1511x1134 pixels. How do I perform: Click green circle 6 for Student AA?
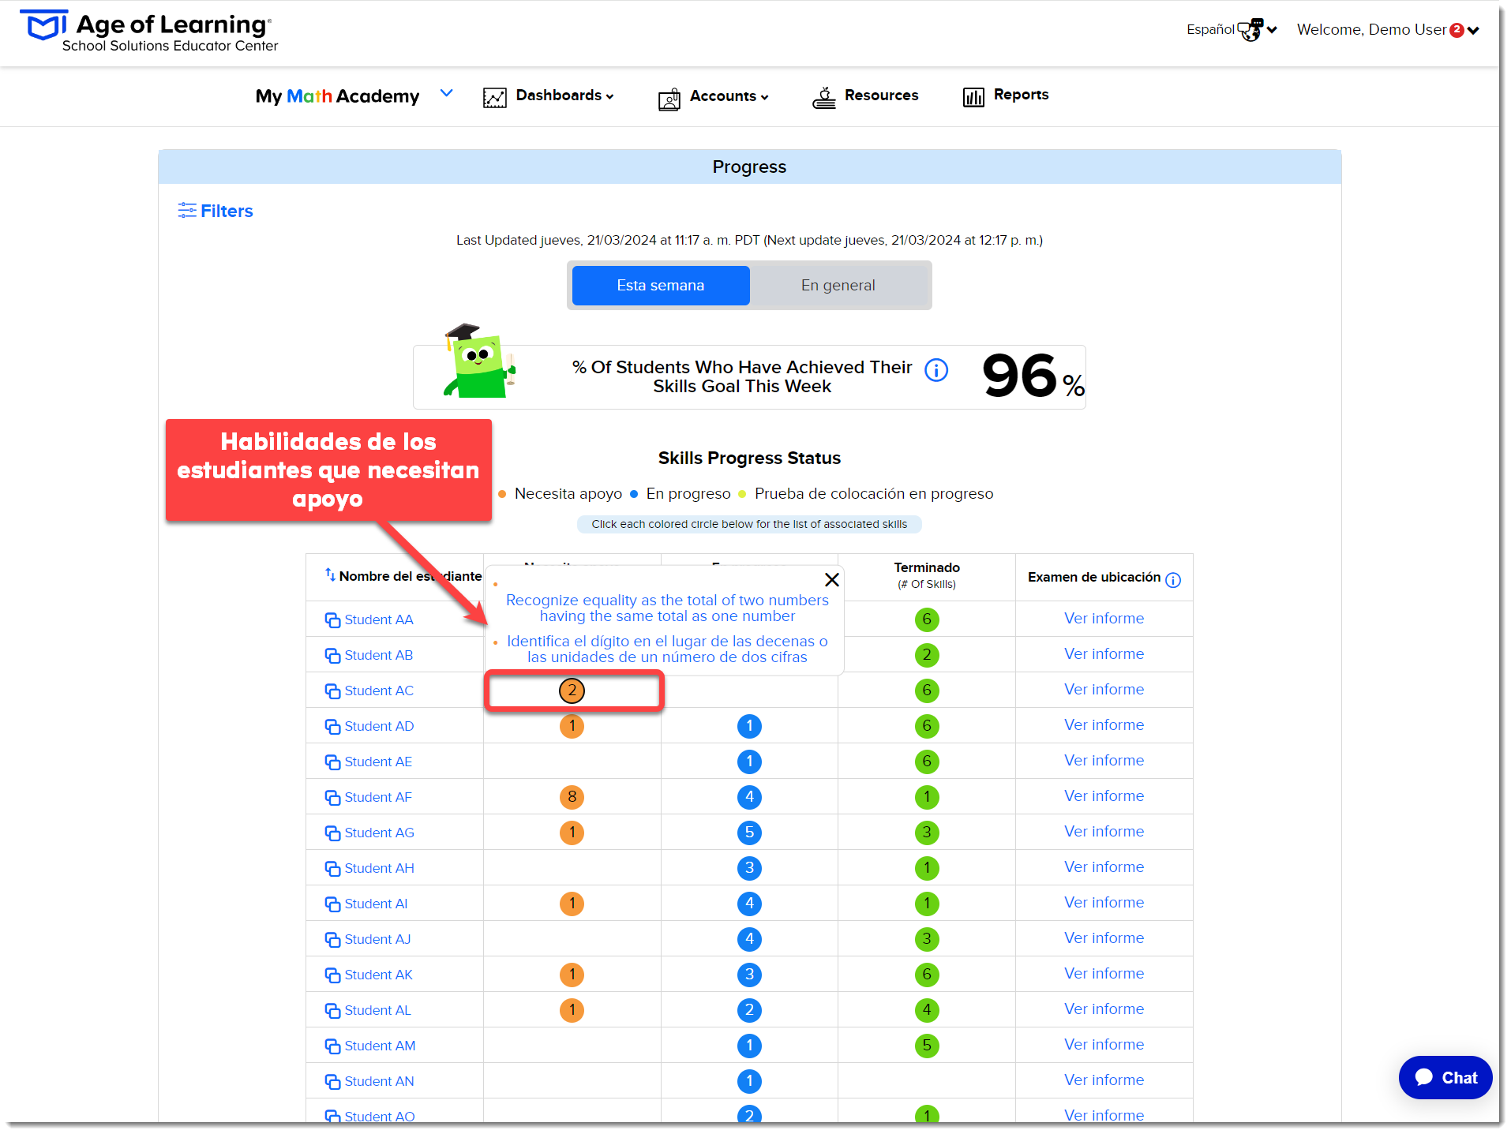coord(927,619)
